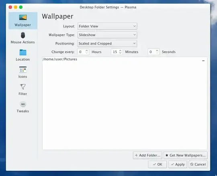Click the Add Folder button
The height and width of the screenshot is (176, 217).
(147, 156)
